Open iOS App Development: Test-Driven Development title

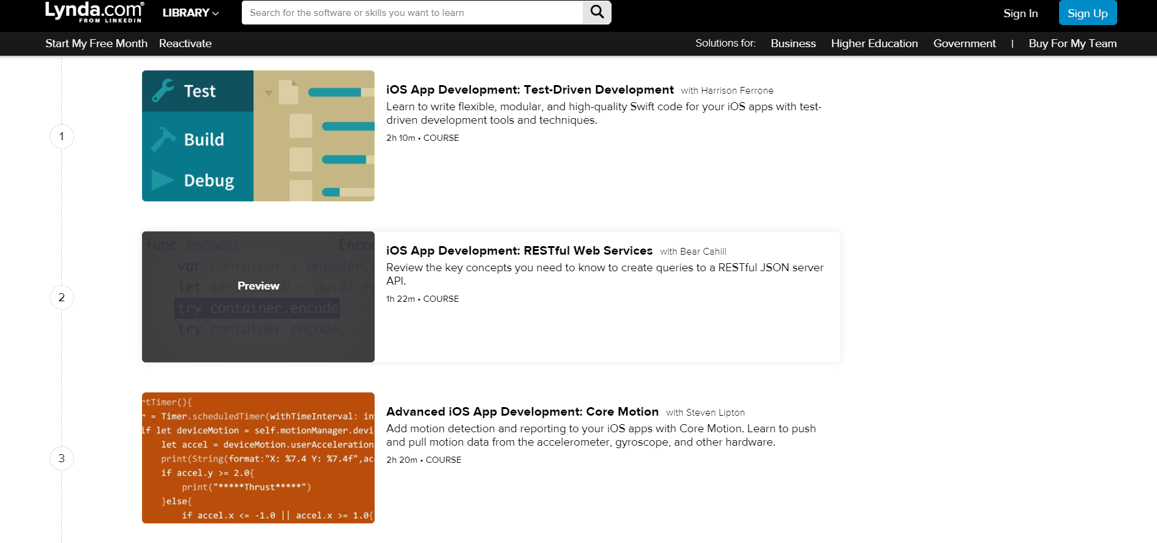click(x=530, y=89)
